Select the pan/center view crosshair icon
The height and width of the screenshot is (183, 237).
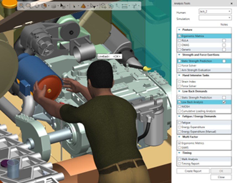coord(37,6)
